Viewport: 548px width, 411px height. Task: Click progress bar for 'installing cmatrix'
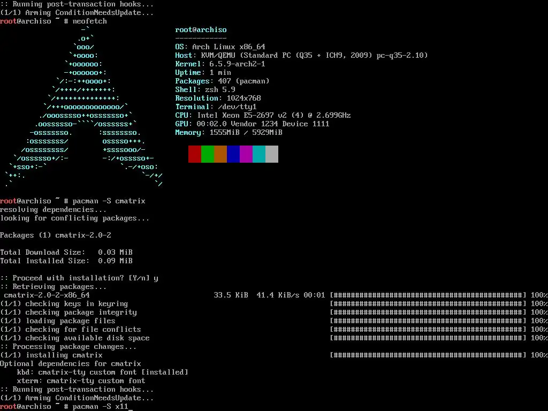tap(428, 355)
